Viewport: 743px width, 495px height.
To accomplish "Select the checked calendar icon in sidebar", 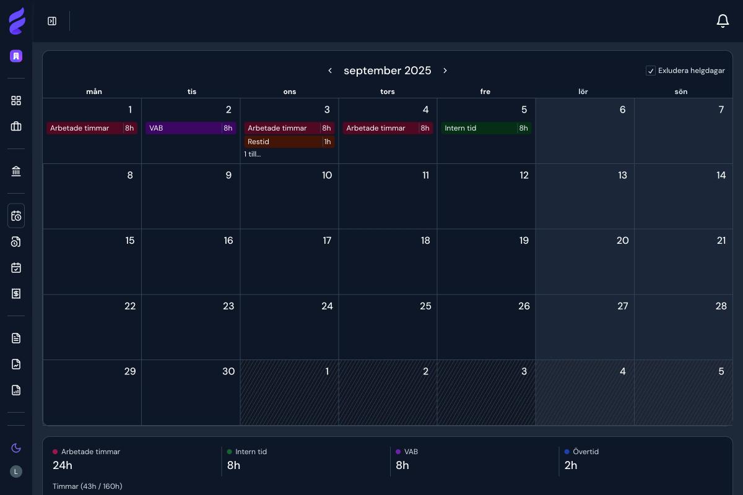I will point(16,268).
